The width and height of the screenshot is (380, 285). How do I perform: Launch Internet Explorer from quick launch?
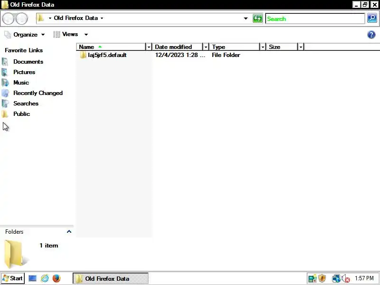pyautogui.click(x=45, y=278)
